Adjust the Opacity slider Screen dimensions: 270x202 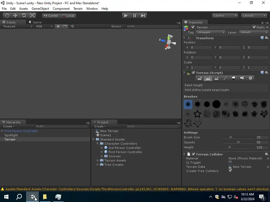[238, 142]
